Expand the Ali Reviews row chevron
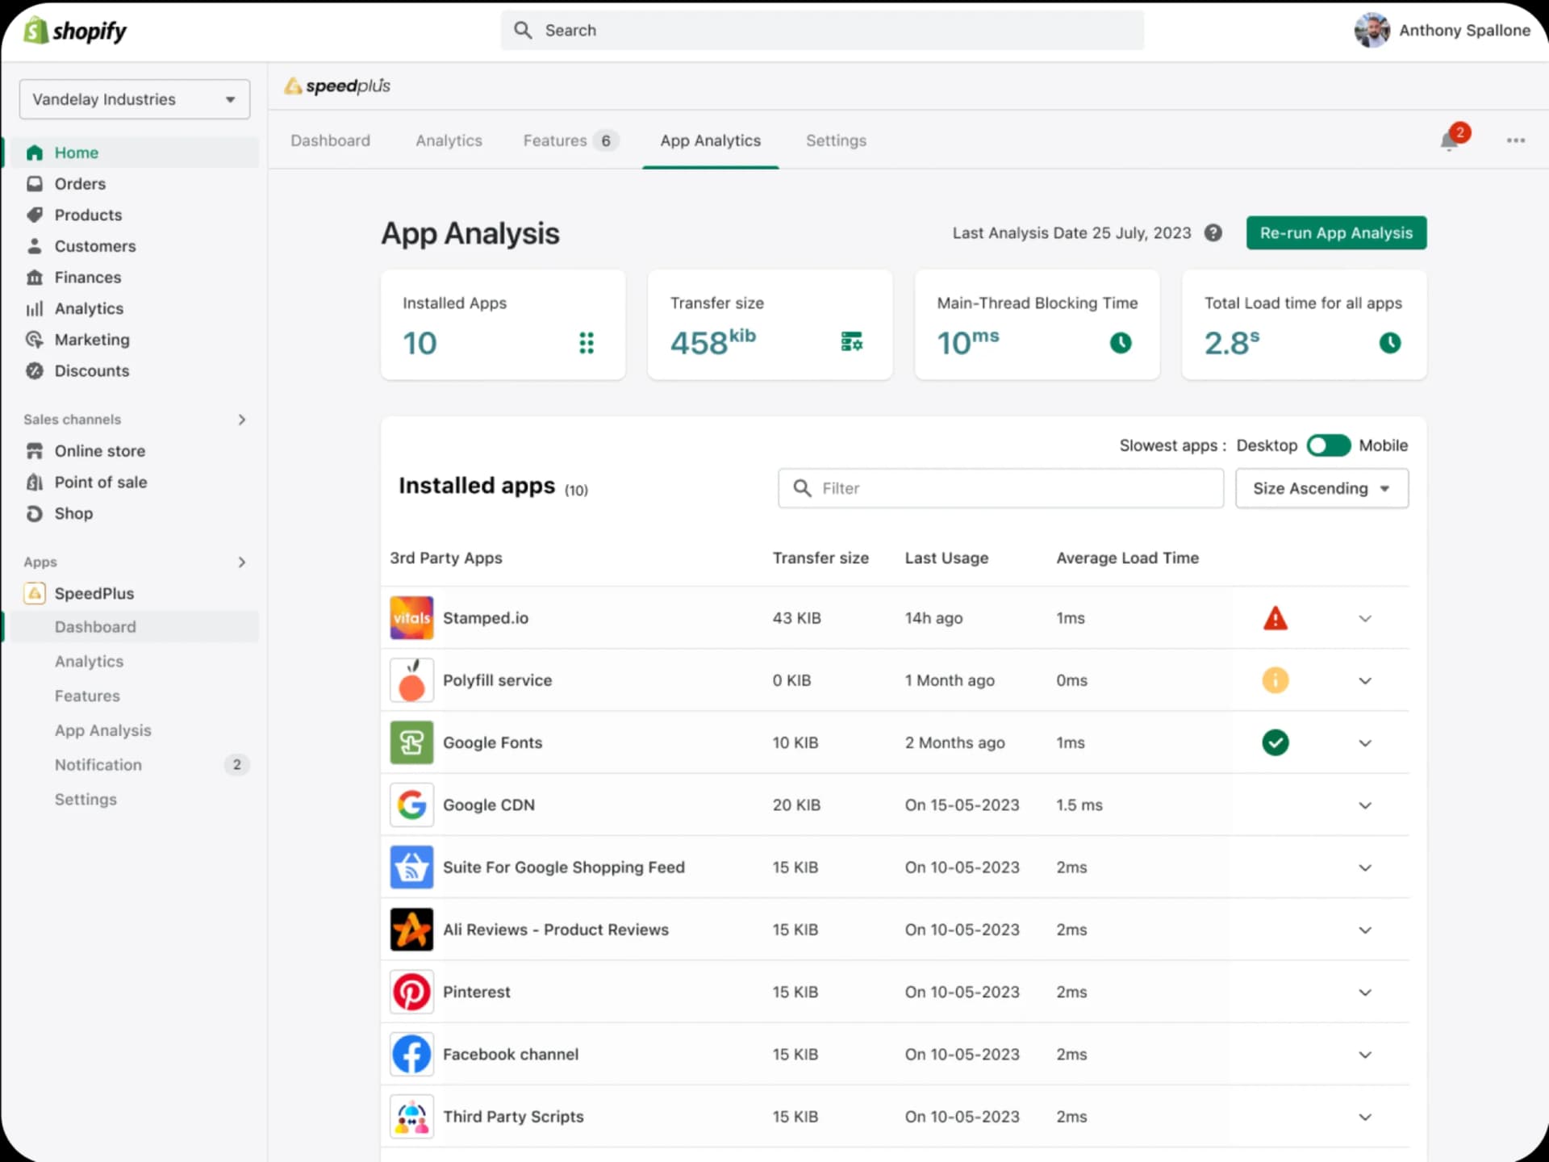 tap(1364, 930)
